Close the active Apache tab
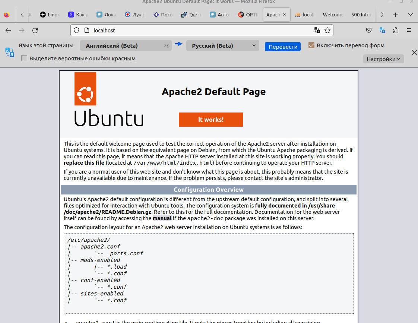This screenshot has width=418, height=323. 285,15
